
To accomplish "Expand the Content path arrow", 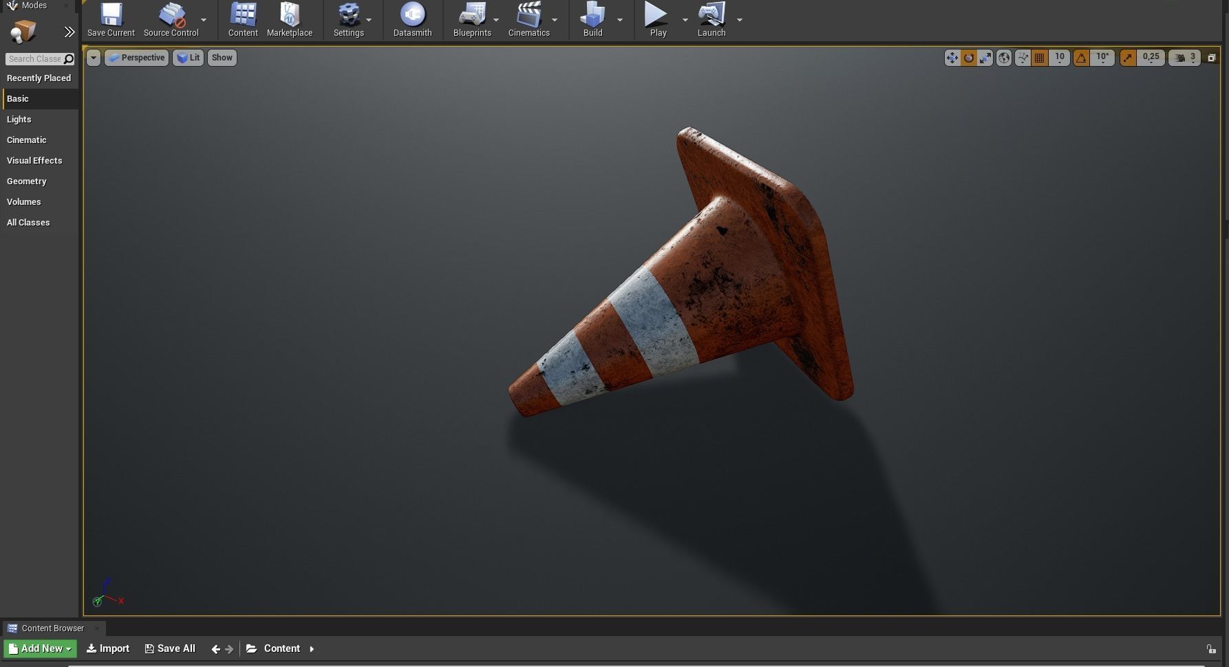I will [x=312, y=649].
